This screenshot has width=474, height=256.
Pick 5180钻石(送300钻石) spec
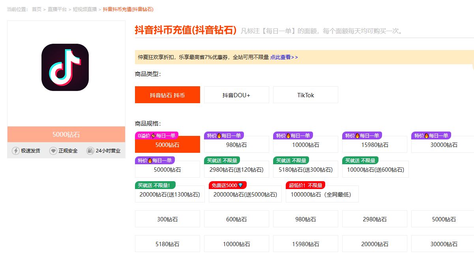(305, 169)
